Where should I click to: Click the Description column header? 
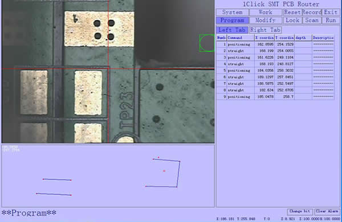click(x=323, y=38)
